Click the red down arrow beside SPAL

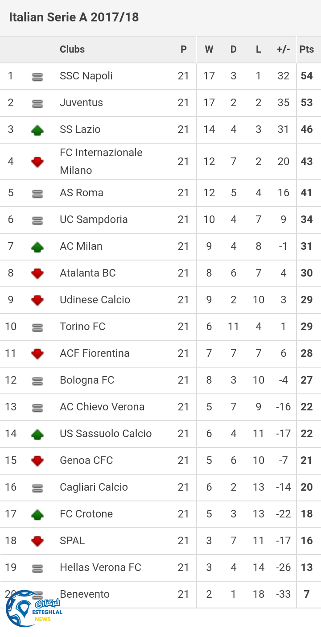37,541
